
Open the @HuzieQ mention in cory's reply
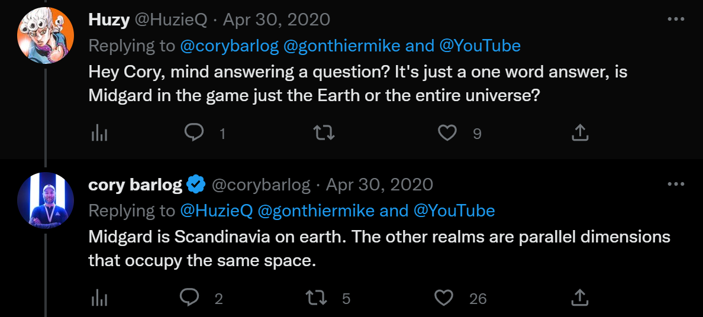216,211
